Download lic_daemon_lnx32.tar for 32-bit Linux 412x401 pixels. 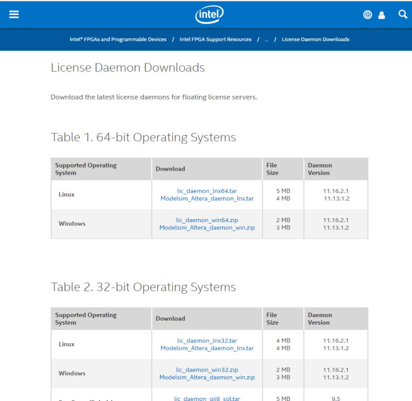click(207, 340)
